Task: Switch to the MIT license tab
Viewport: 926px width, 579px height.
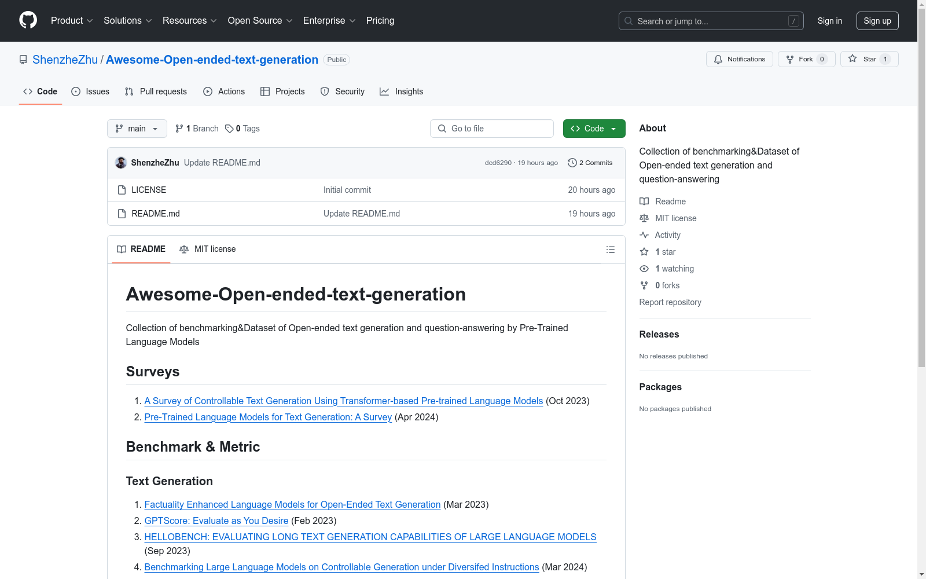Action: pyautogui.click(x=208, y=249)
